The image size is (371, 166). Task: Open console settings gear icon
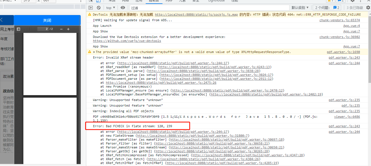(368, 8)
